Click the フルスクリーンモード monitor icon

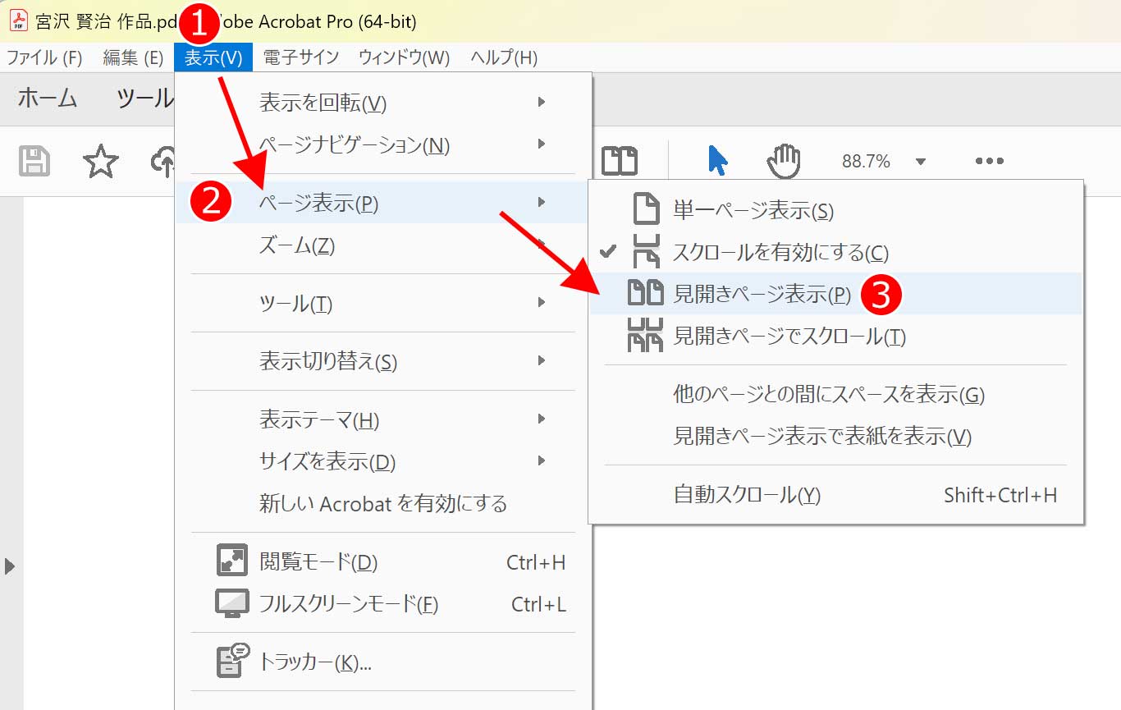231,603
